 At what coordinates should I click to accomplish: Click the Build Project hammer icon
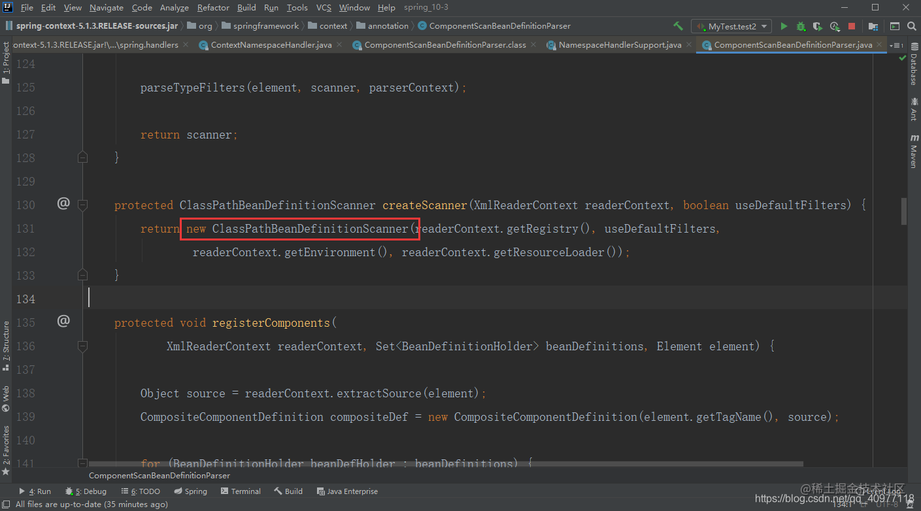678,26
